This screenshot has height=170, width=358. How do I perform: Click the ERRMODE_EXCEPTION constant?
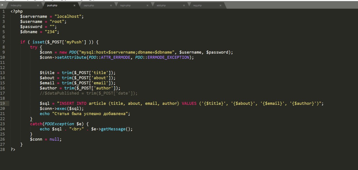tap(168, 57)
